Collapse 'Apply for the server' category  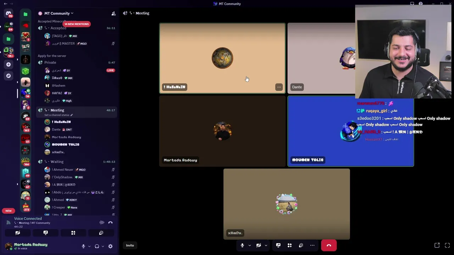(52, 56)
